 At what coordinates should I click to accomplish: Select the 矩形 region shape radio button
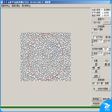click(x=93, y=30)
